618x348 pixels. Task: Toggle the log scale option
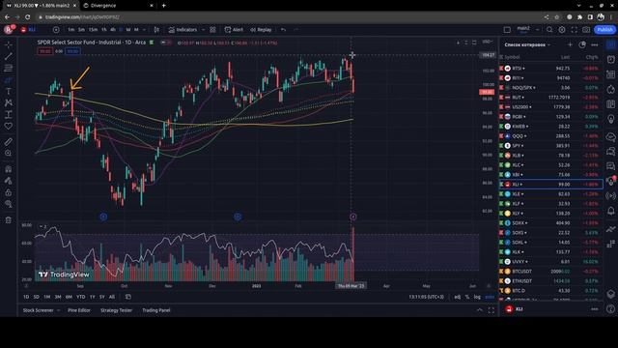pyautogui.click(x=477, y=297)
